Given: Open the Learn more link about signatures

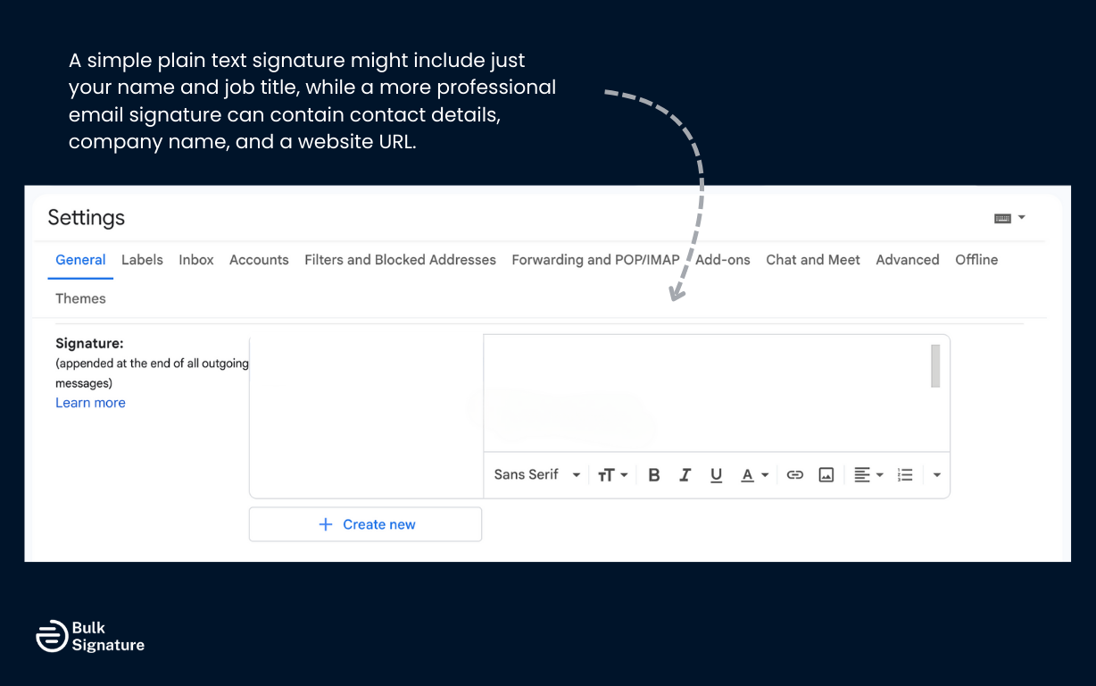Looking at the screenshot, I should tap(90, 403).
